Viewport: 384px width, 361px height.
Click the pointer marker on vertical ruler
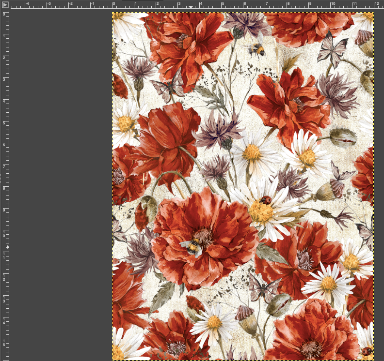7,247
